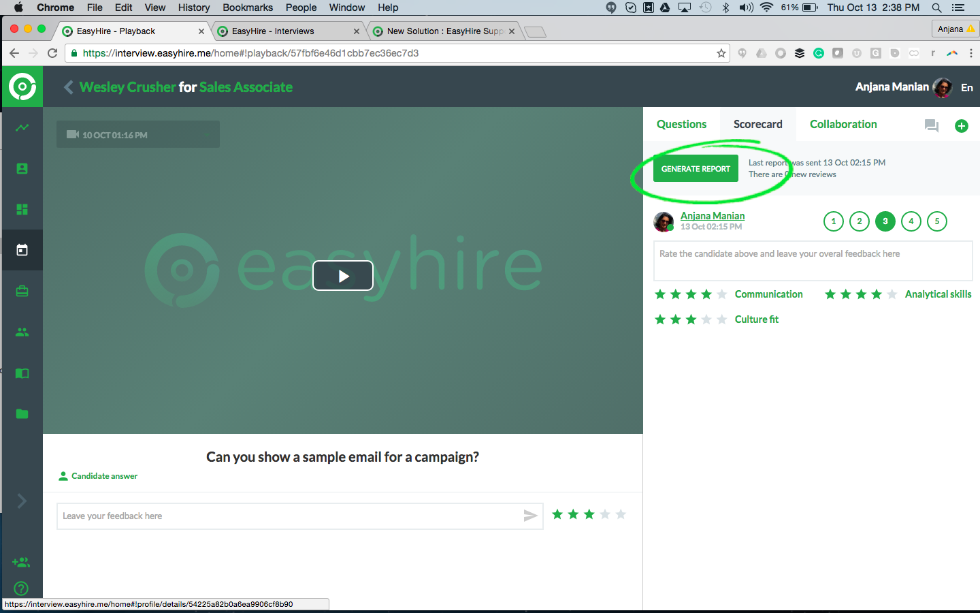Click the green plus add icon

coord(962,125)
